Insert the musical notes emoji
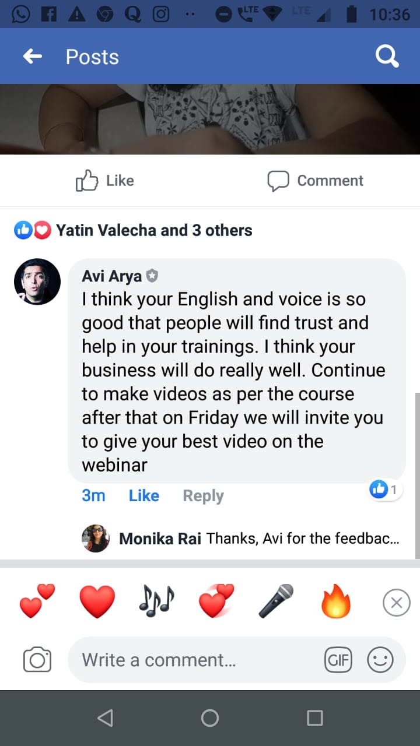The height and width of the screenshot is (746, 420). coord(156,601)
